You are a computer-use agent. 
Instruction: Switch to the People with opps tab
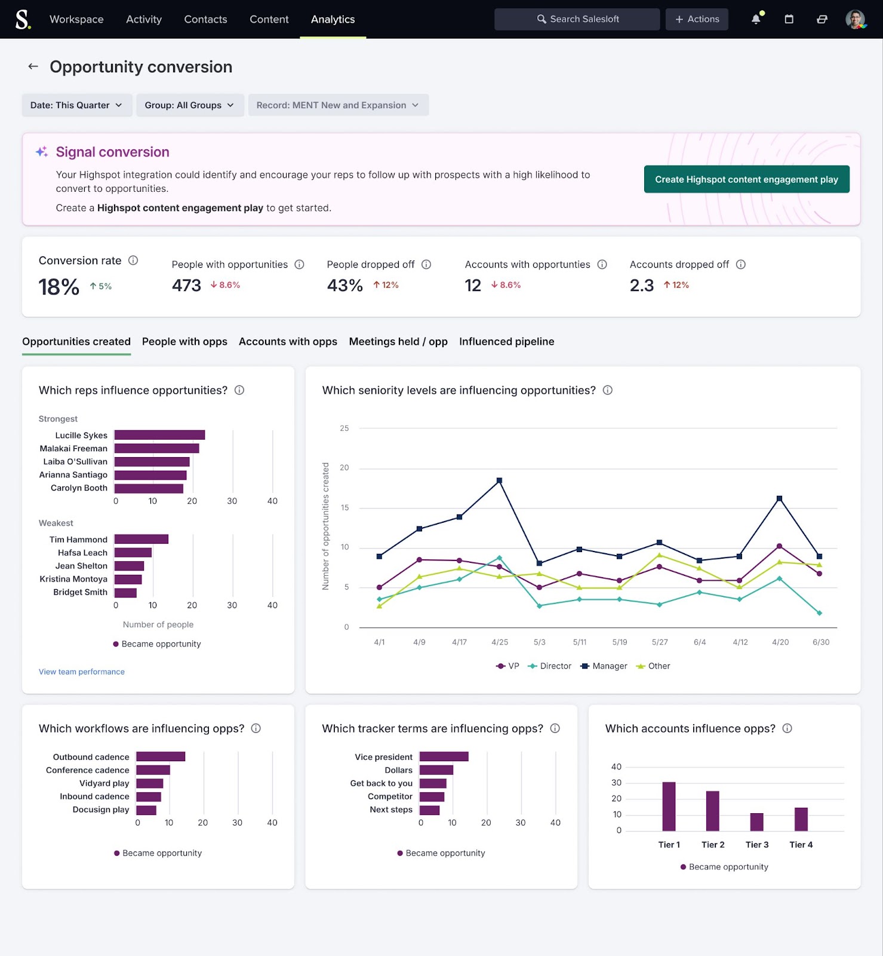pos(184,342)
